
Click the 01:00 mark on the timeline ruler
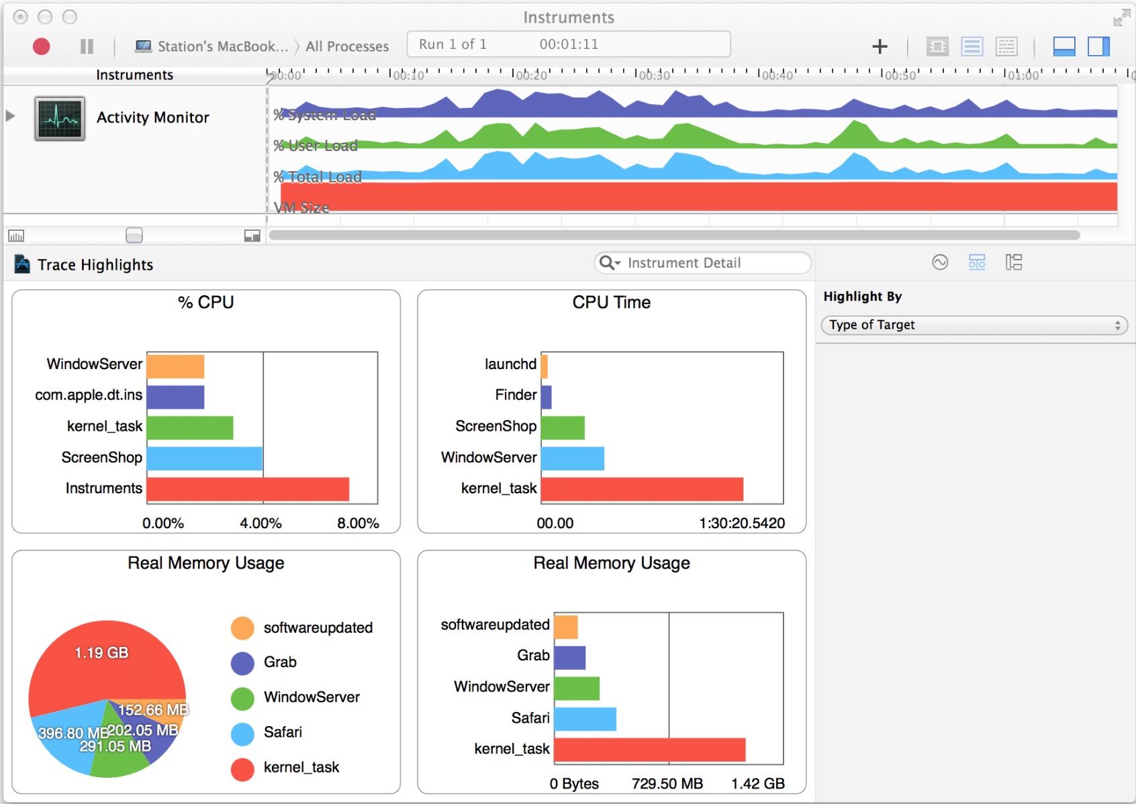(x=1023, y=76)
